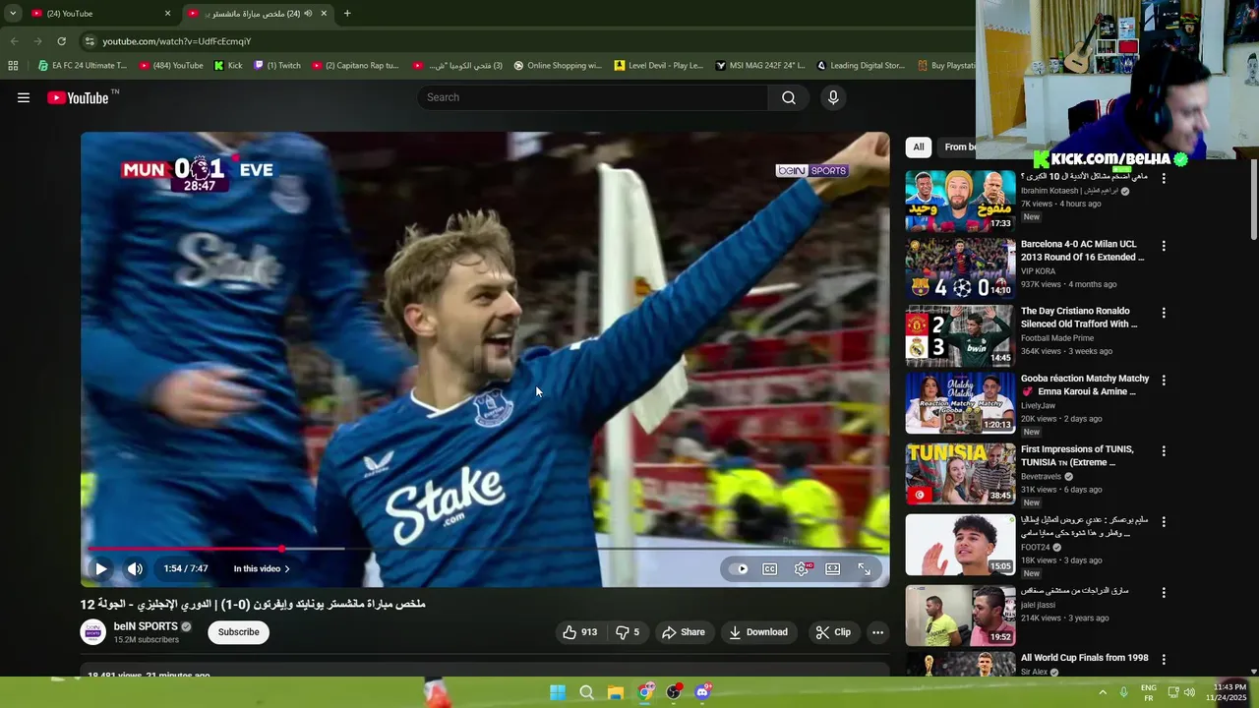Open the beIN SPORTS channel avatar
Image resolution: width=1259 pixels, height=708 pixels.
[x=93, y=632]
